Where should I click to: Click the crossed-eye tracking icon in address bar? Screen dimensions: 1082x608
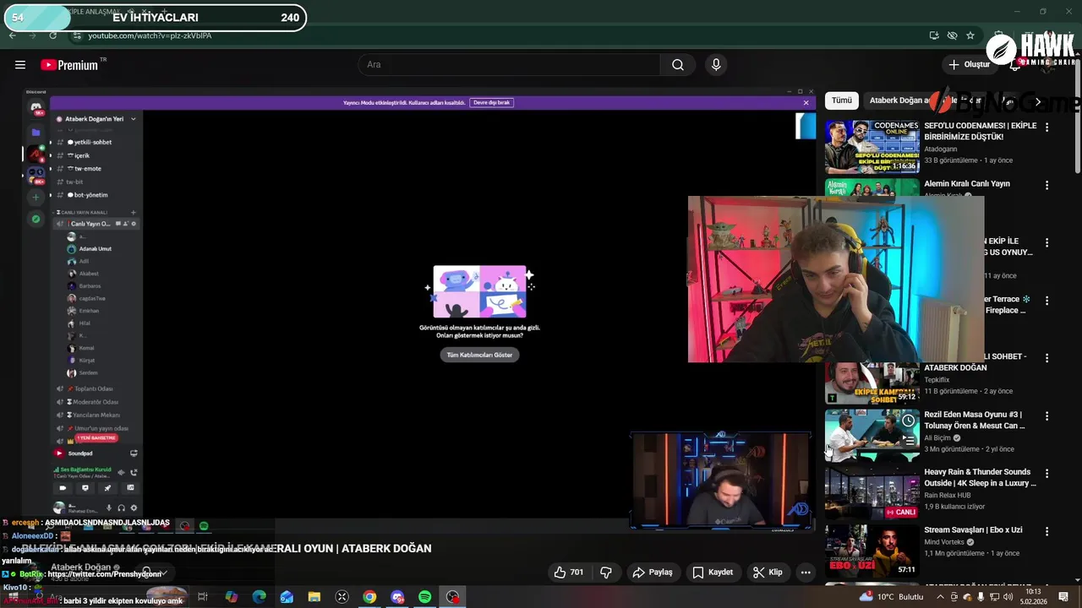pos(952,35)
